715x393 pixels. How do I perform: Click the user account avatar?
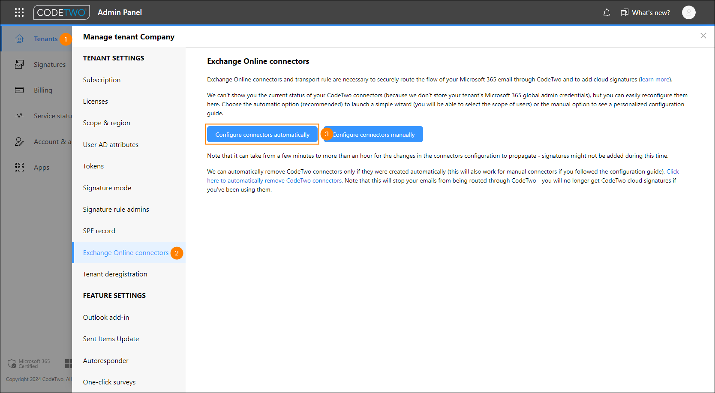pyautogui.click(x=689, y=12)
